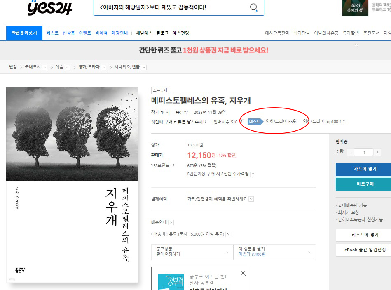Open the 빠른분야찾기 menu
The image size is (391, 290).
pos(24,33)
